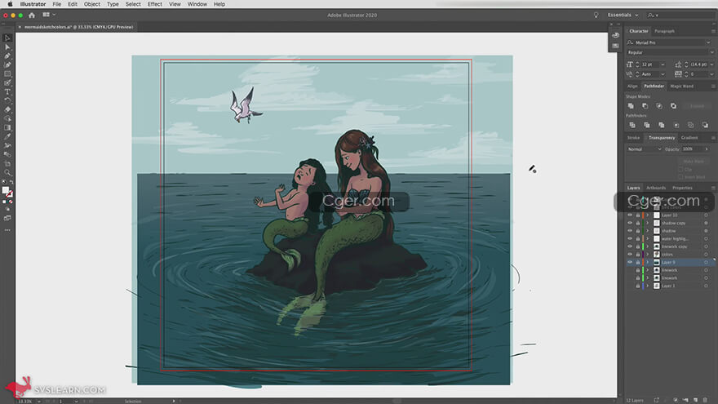This screenshot has width=718, height=404.
Task: Switch to the Artboards tab
Action: click(x=656, y=188)
